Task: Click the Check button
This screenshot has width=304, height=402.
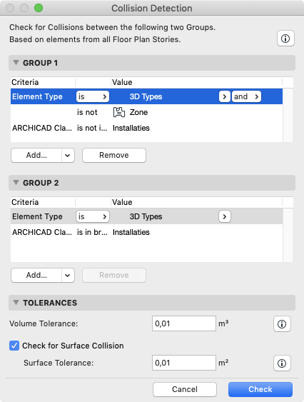Action: click(260, 389)
